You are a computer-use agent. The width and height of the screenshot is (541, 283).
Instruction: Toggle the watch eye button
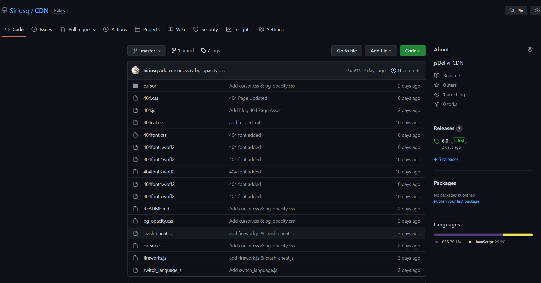(537, 11)
